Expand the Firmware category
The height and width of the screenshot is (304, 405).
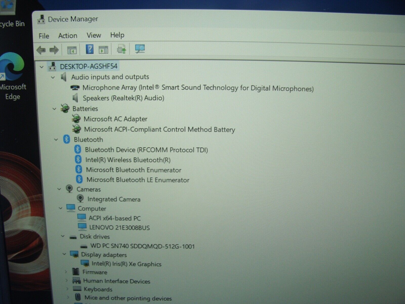pos(66,272)
